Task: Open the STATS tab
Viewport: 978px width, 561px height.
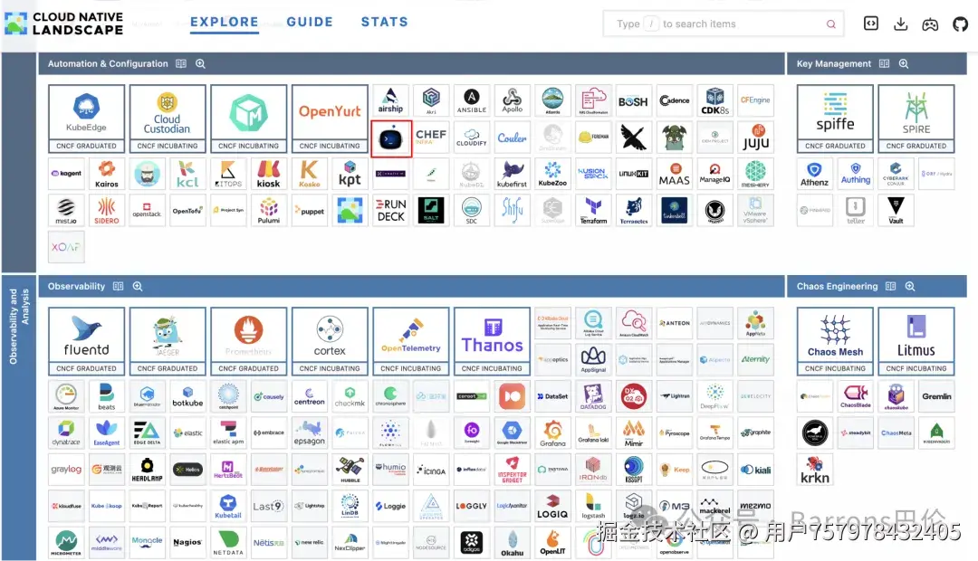Action: point(384,22)
